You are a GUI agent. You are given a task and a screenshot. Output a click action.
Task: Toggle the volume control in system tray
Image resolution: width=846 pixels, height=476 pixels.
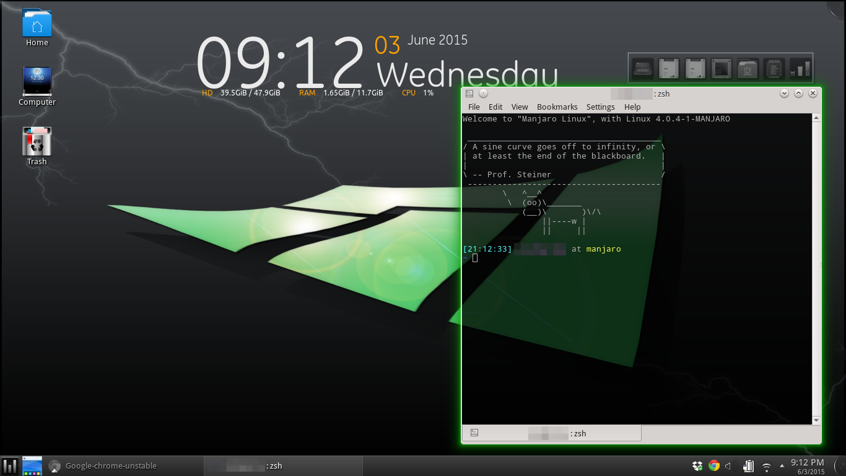(x=731, y=465)
